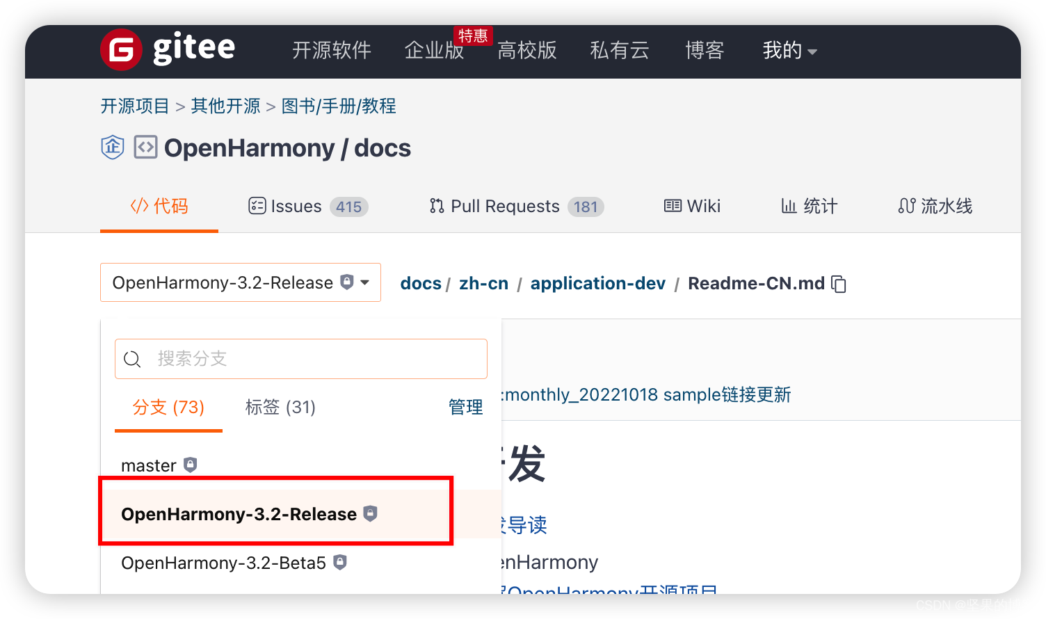Click the shield icon next to master
This screenshot has height=619, width=1046.
(x=190, y=465)
